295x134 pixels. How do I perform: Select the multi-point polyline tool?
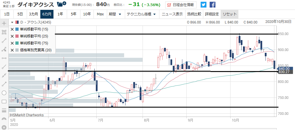point(4,75)
